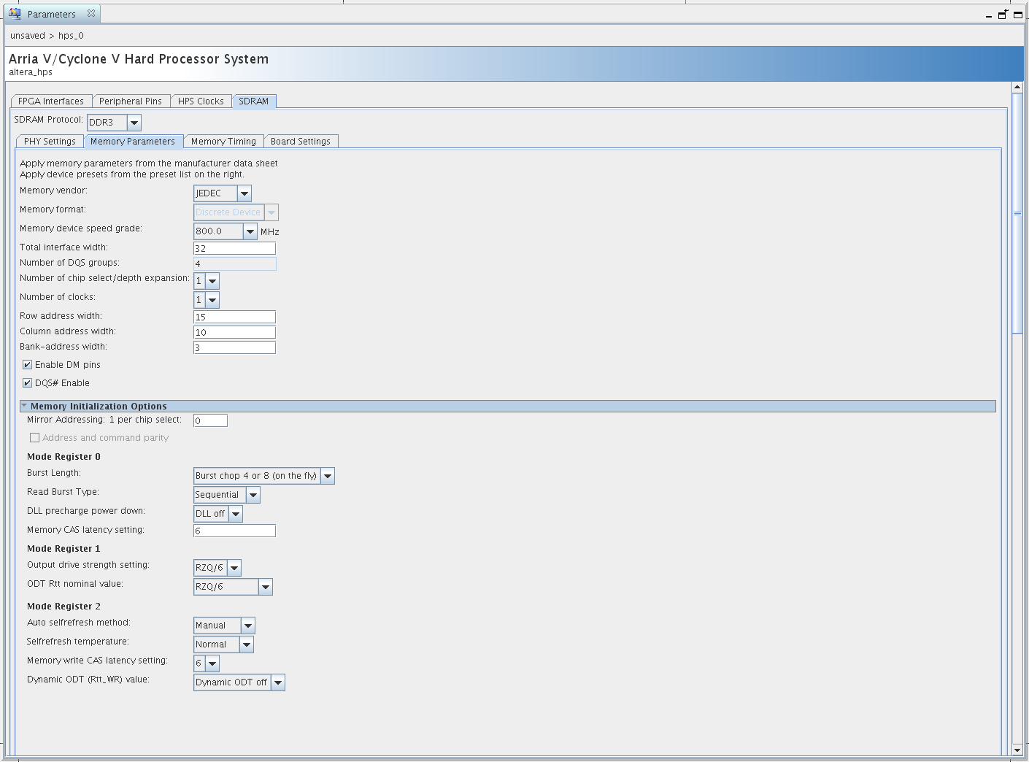Open the Peripheral Pins tab

coord(131,101)
